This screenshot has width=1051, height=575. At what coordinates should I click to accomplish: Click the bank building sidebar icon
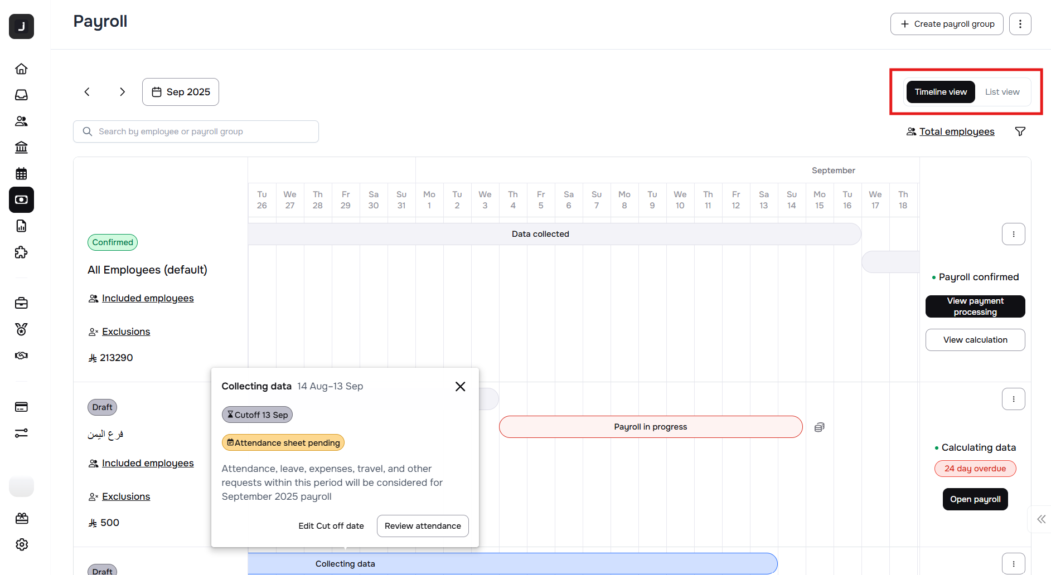tap(21, 147)
